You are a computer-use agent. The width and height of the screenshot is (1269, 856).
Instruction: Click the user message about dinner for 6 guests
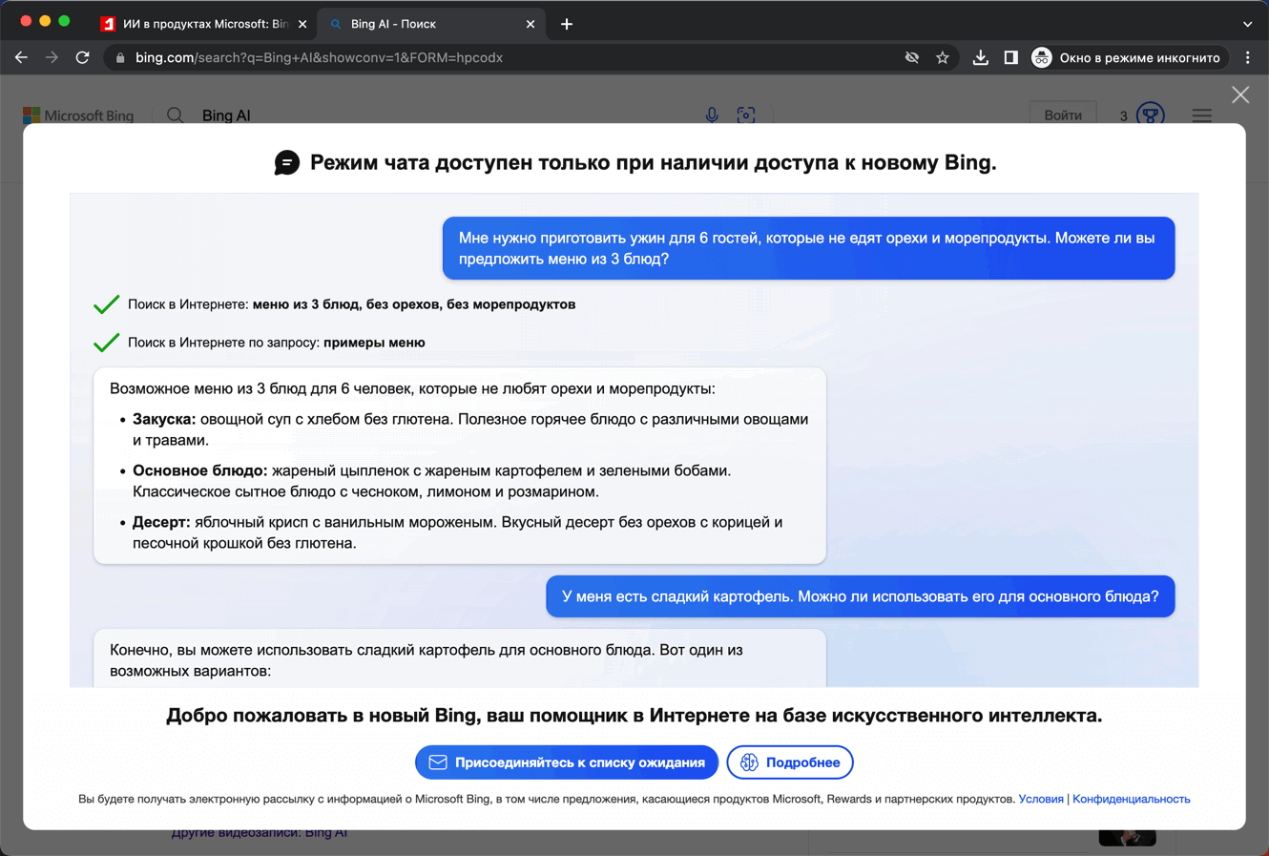tap(808, 248)
